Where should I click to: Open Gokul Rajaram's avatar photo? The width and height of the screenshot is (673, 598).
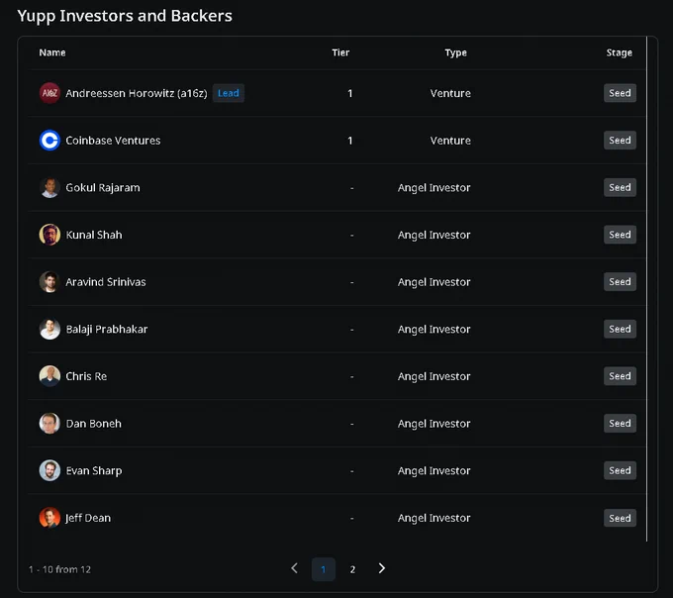(49, 187)
